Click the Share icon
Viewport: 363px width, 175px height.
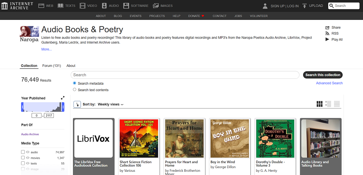(x=327, y=27)
